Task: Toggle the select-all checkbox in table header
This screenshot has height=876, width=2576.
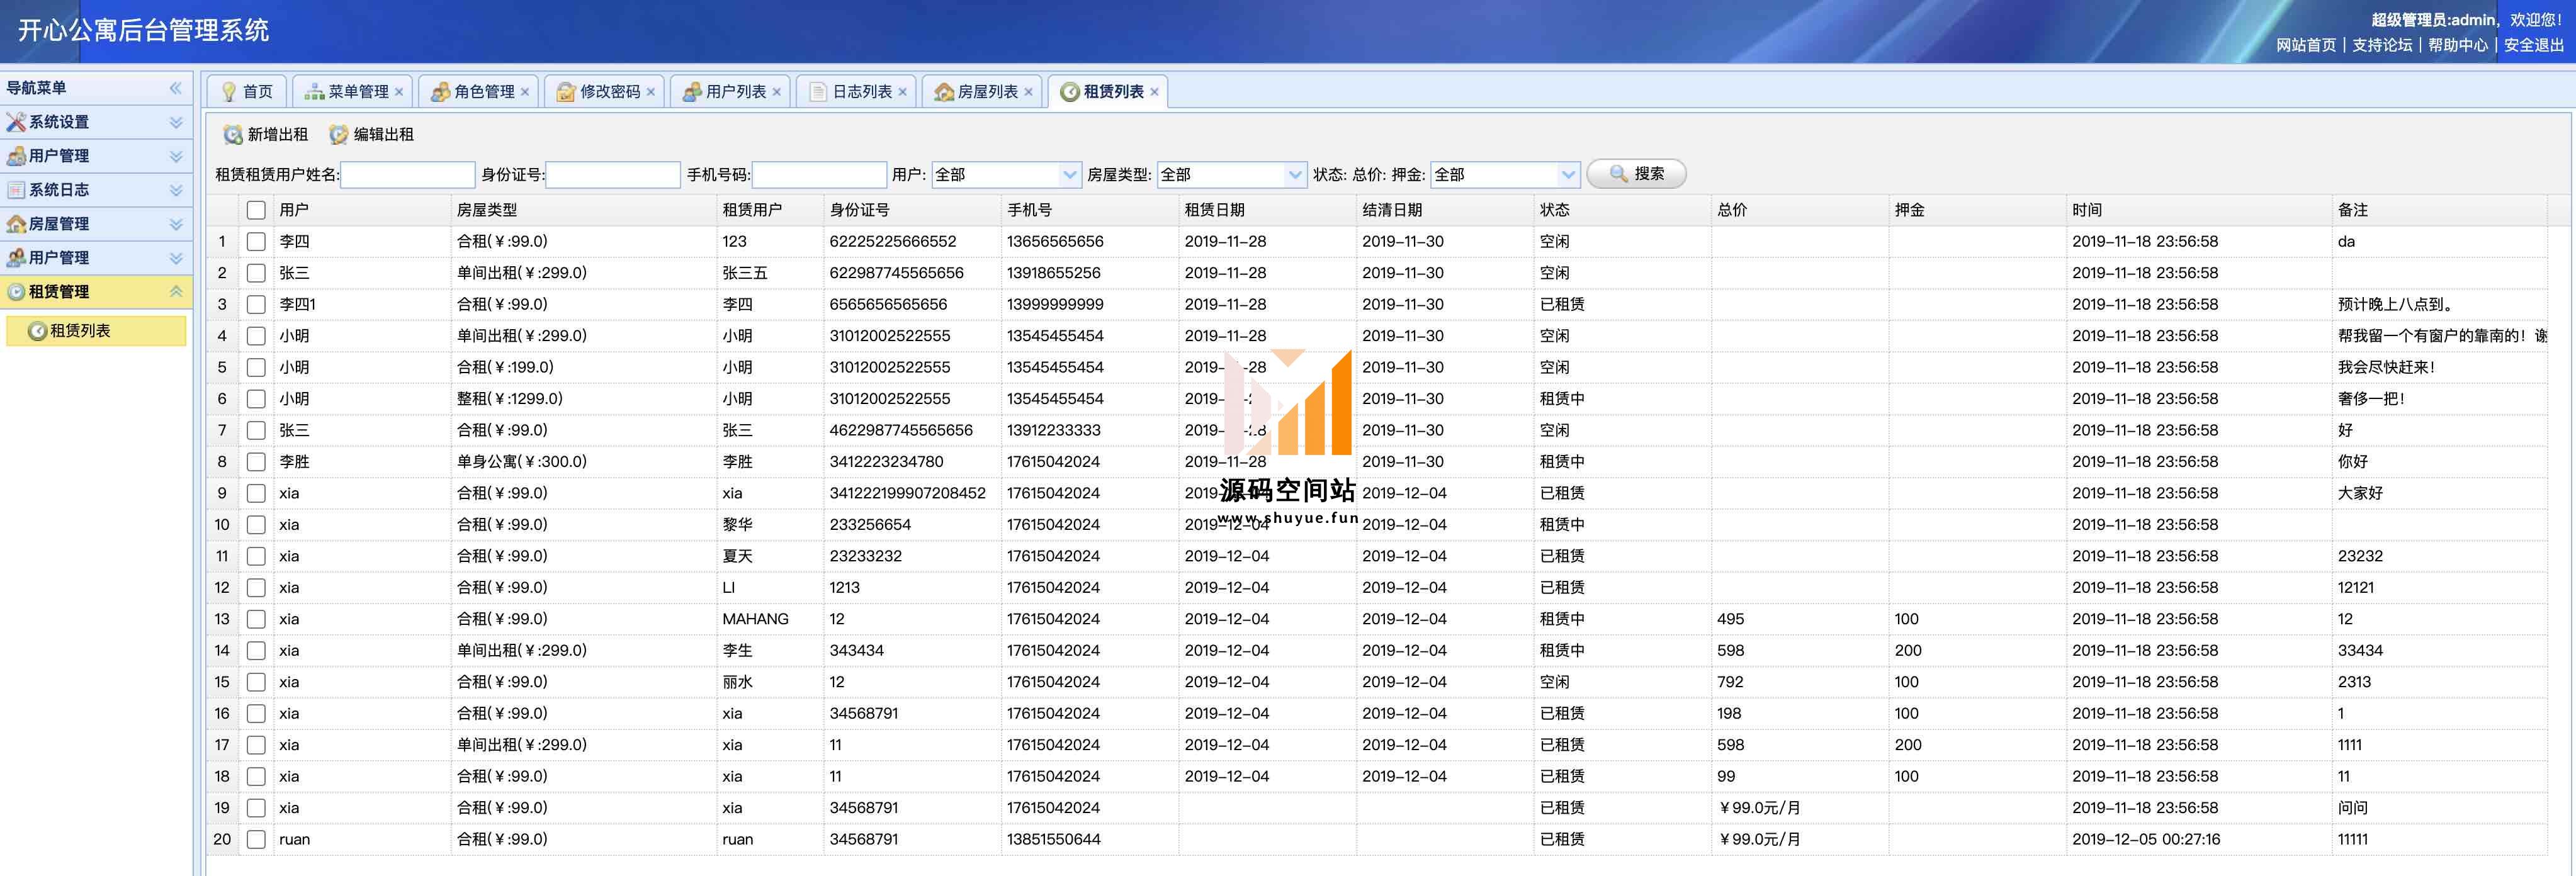Action: (x=256, y=210)
